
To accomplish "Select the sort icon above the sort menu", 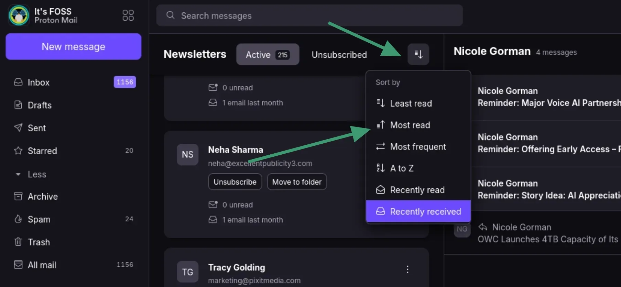I will [x=418, y=54].
